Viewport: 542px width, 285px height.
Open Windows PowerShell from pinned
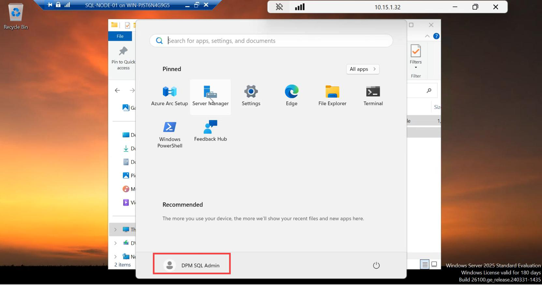tap(169, 135)
